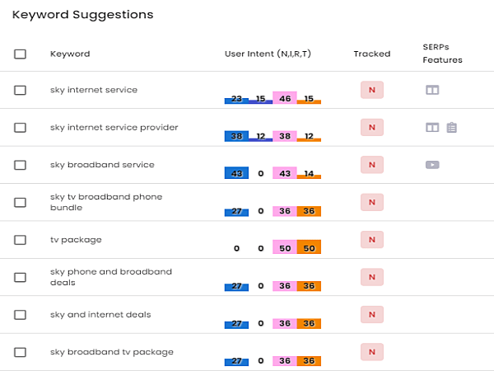494x371 pixels.
Task: Open the sky broadband service keyword
Action: click(x=102, y=165)
